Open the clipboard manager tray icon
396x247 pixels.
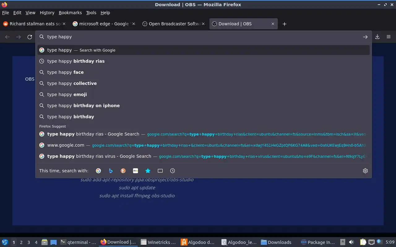click(x=363, y=242)
